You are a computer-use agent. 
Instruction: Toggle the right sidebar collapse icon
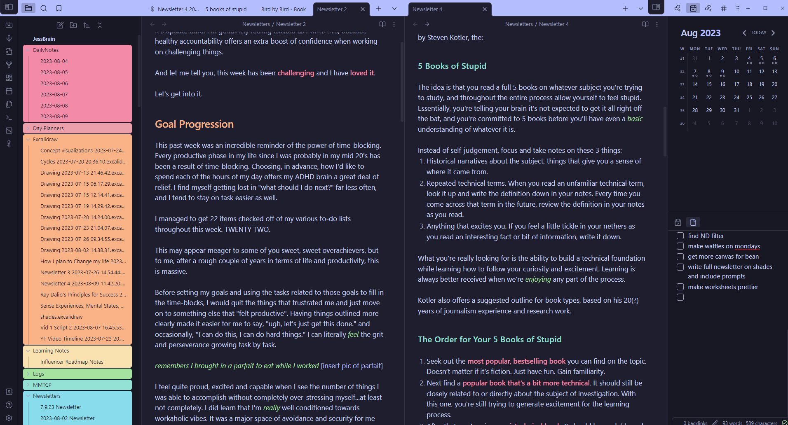click(x=656, y=7)
